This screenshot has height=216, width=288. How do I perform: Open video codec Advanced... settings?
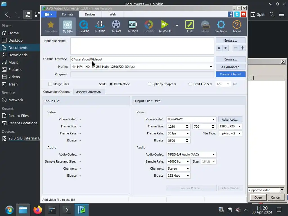[x=230, y=119]
